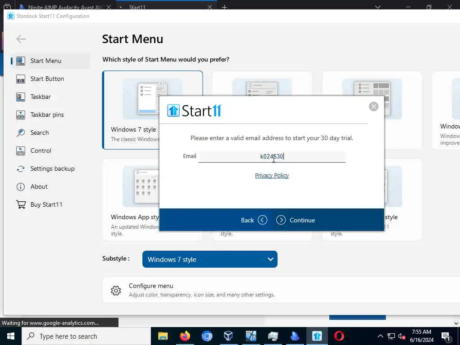460x345 pixels.
Task: Click the Configure menu gear icon
Action: coord(116,291)
